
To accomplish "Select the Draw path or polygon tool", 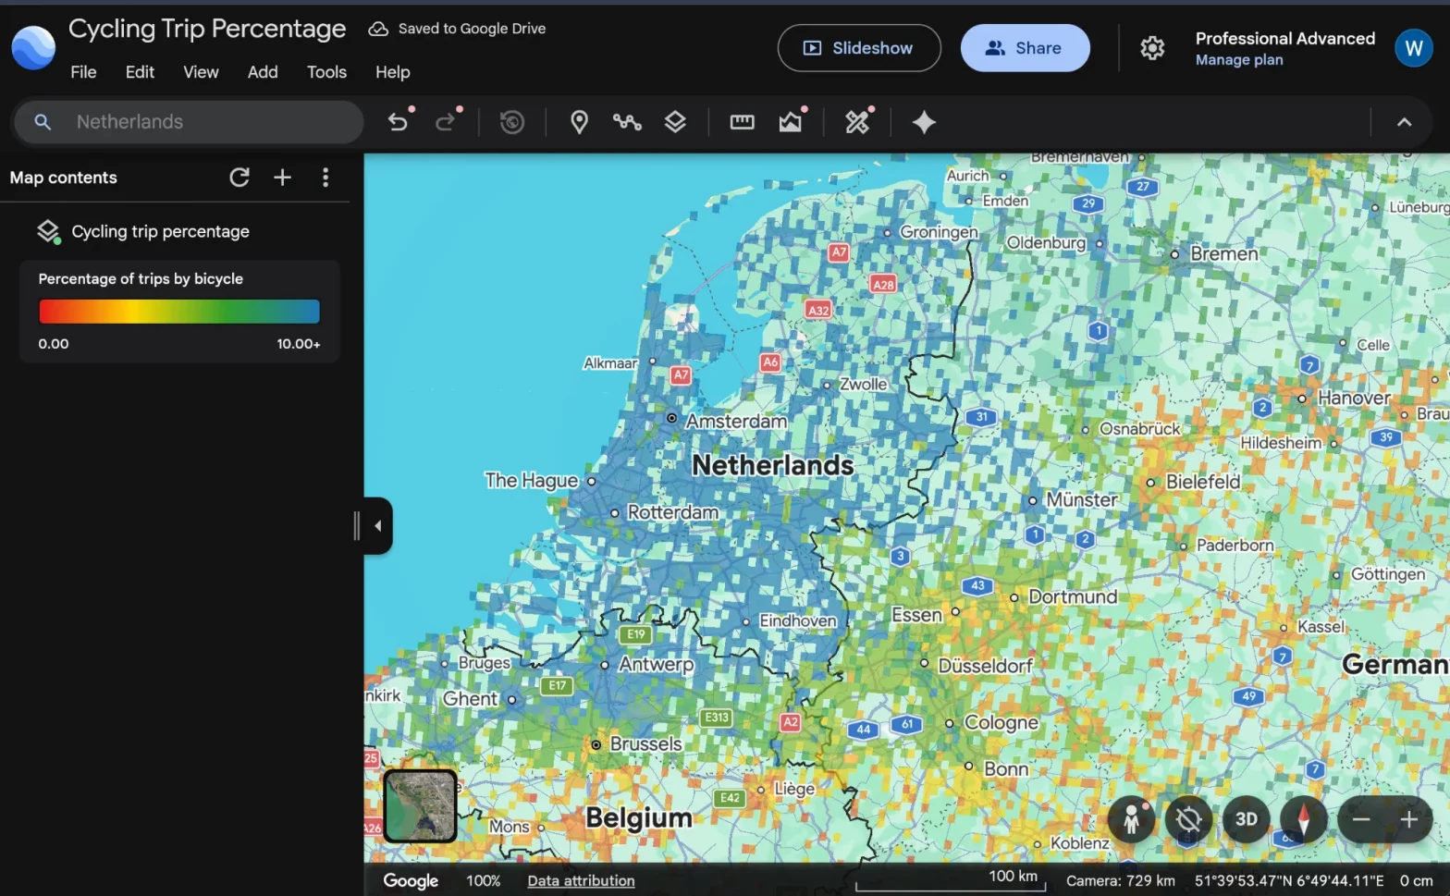I will tap(627, 122).
